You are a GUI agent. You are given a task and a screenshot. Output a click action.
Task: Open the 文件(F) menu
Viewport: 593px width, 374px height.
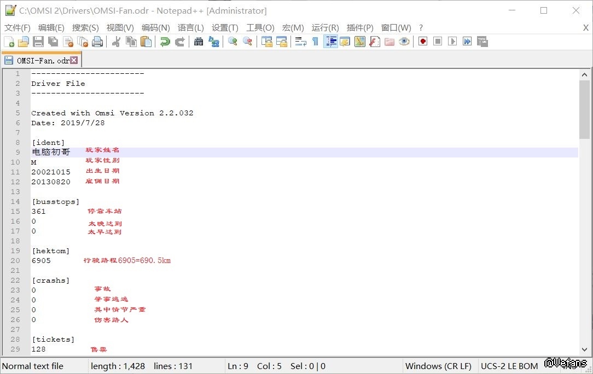(x=18, y=27)
